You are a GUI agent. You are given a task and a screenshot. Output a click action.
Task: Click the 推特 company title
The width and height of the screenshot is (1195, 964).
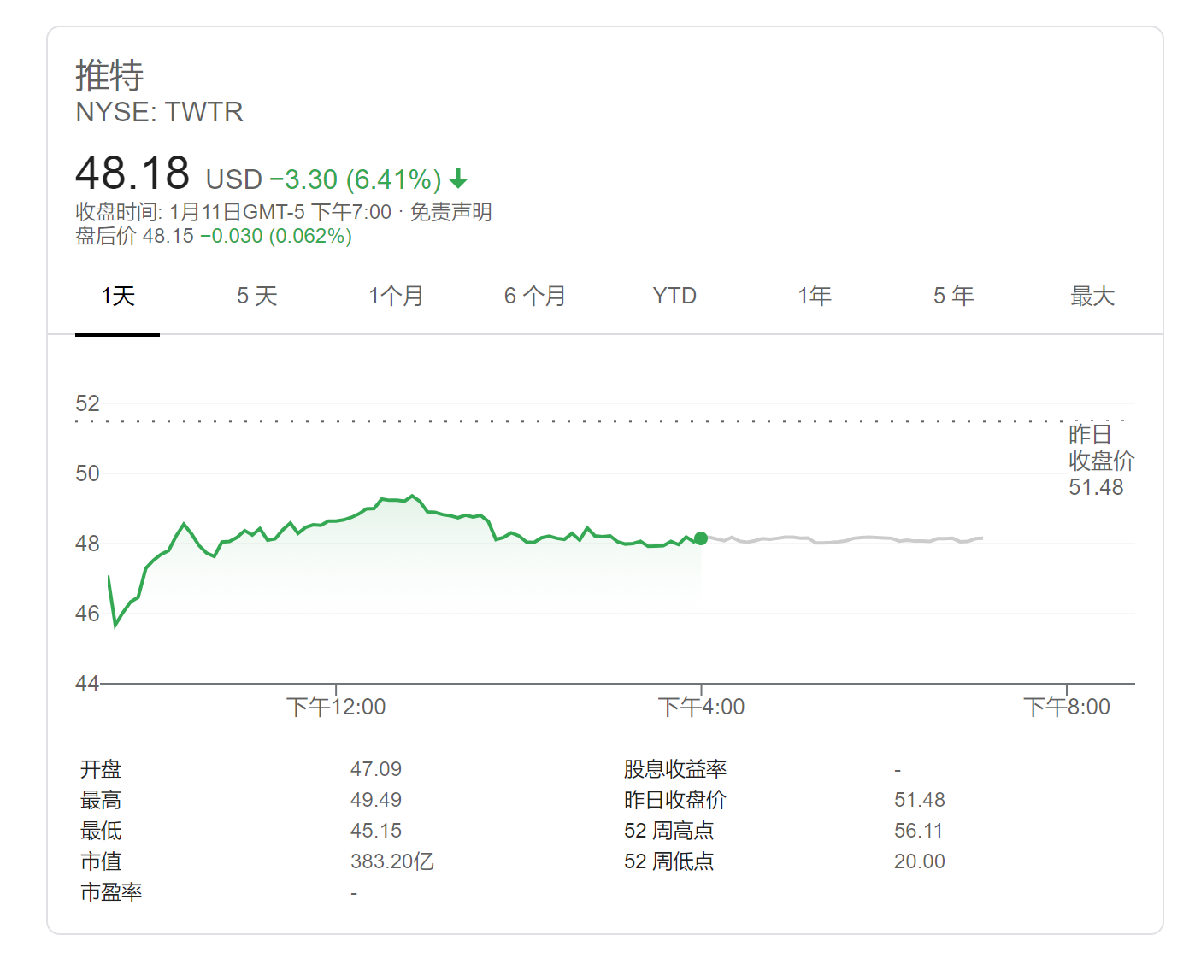pyautogui.click(x=109, y=75)
